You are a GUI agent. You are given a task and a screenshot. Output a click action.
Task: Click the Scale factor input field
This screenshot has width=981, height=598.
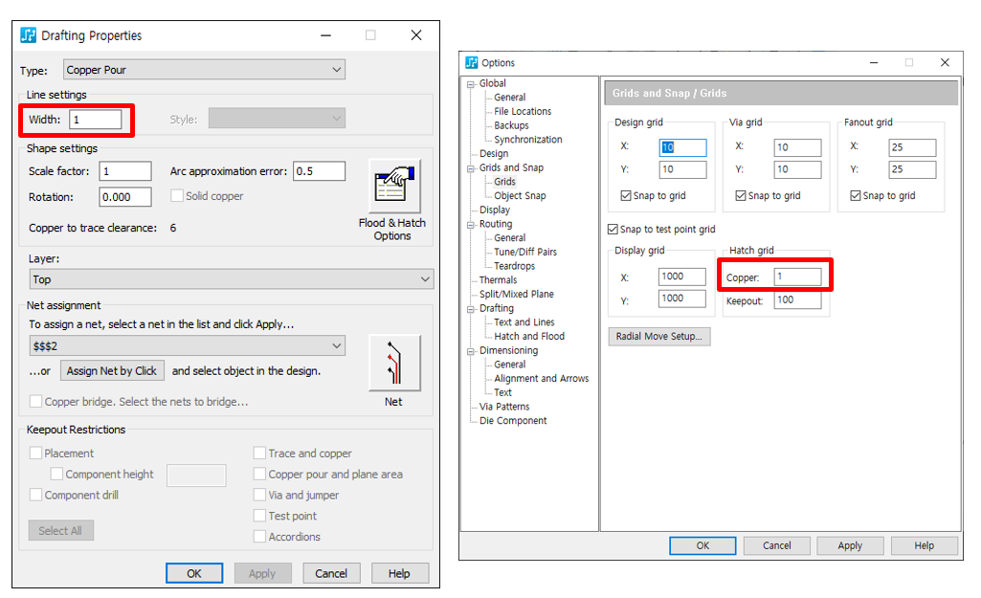click(125, 170)
